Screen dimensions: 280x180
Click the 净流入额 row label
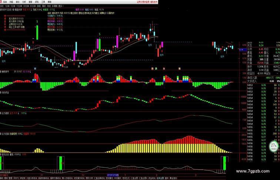pos(252,78)
